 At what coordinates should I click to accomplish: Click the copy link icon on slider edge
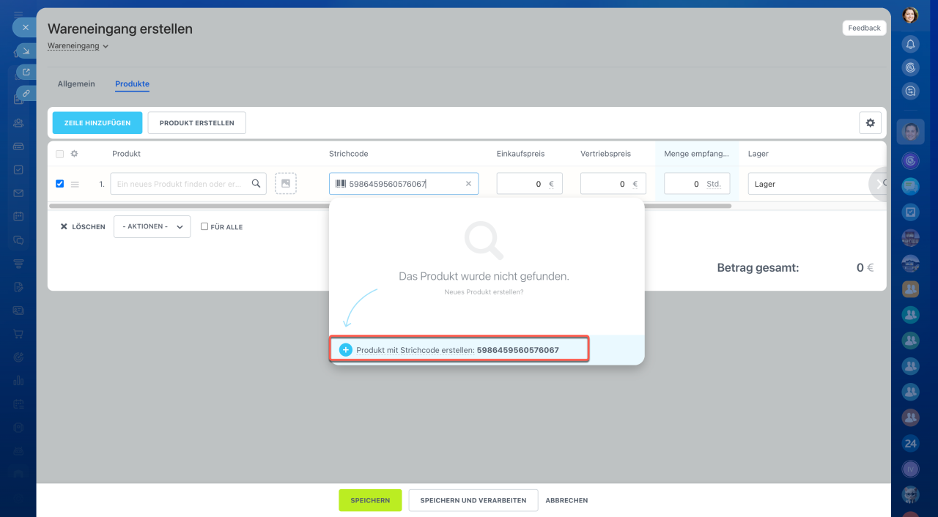click(26, 93)
